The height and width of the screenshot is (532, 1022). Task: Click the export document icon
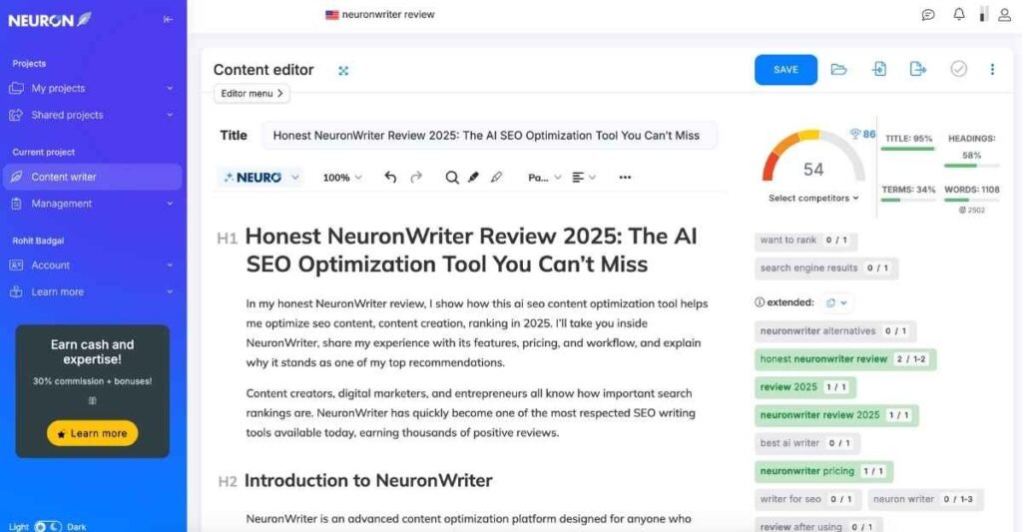pyautogui.click(x=918, y=69)
